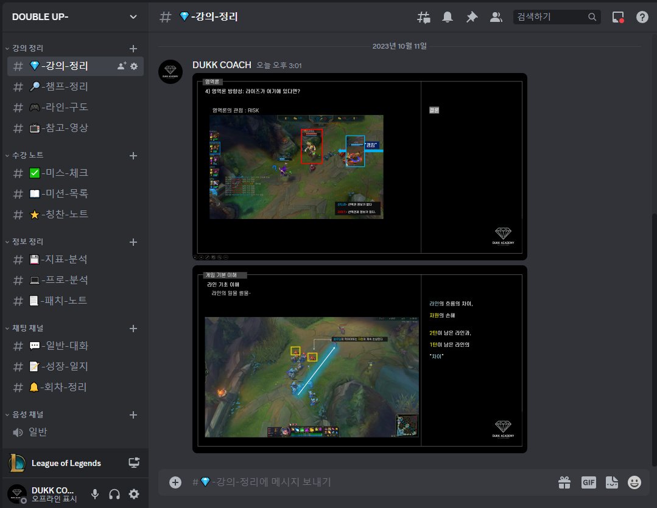The image size is (657, 508).
Task: Open the 미스-체크 channel
Action: point(76,173)
